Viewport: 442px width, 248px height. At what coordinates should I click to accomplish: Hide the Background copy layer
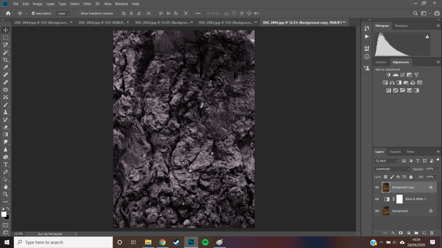pyautogui.click(x=377, y=187)
